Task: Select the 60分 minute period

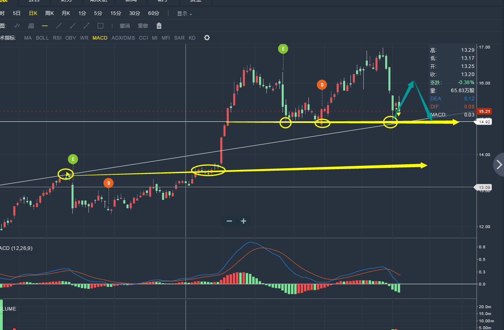Action: coord(154,13)
